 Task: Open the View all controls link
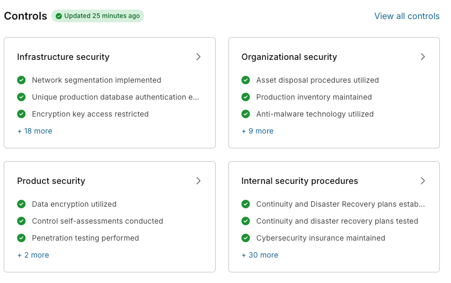(406, 16)
